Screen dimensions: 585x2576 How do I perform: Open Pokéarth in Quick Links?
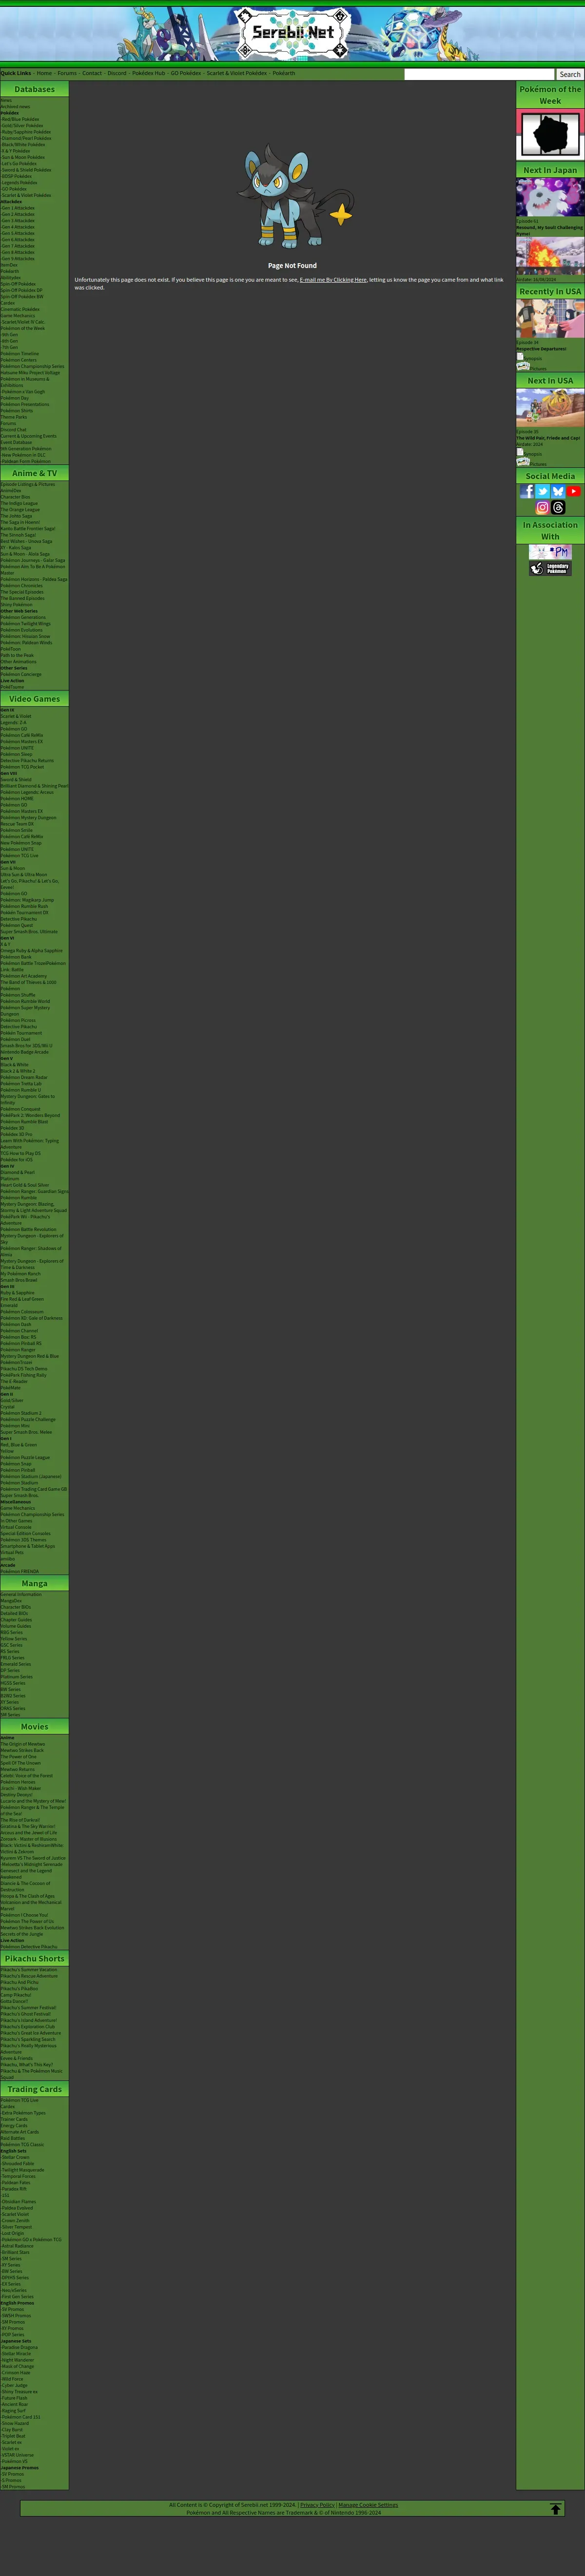[x=284, y=73]
